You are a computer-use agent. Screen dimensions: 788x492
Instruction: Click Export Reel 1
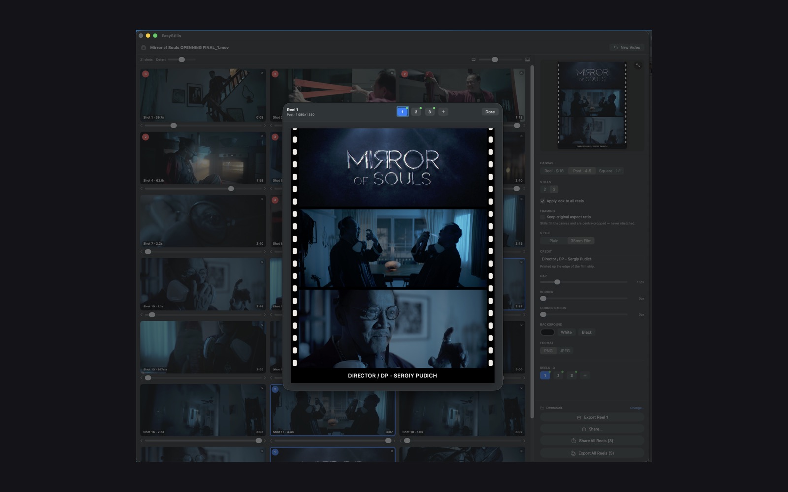tap(592, 417)
